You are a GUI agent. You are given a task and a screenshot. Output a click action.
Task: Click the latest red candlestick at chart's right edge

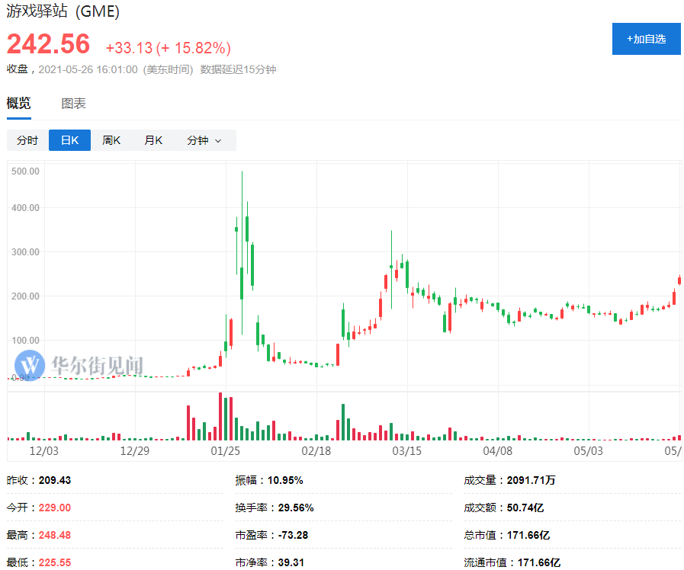[679, 280]
